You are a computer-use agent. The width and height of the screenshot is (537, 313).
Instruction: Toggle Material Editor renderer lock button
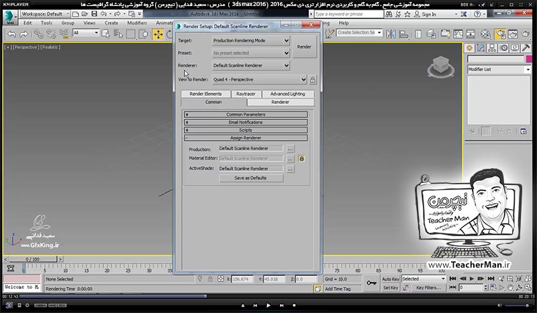coord(301,159)
